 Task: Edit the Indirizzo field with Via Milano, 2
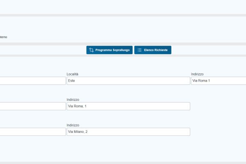[x=128, y=132]
